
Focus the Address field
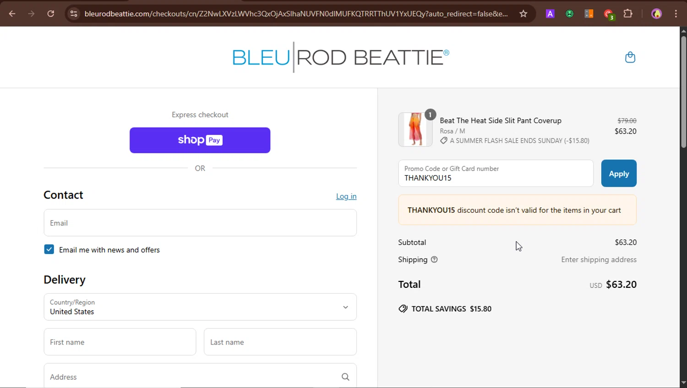click(200, 376)
